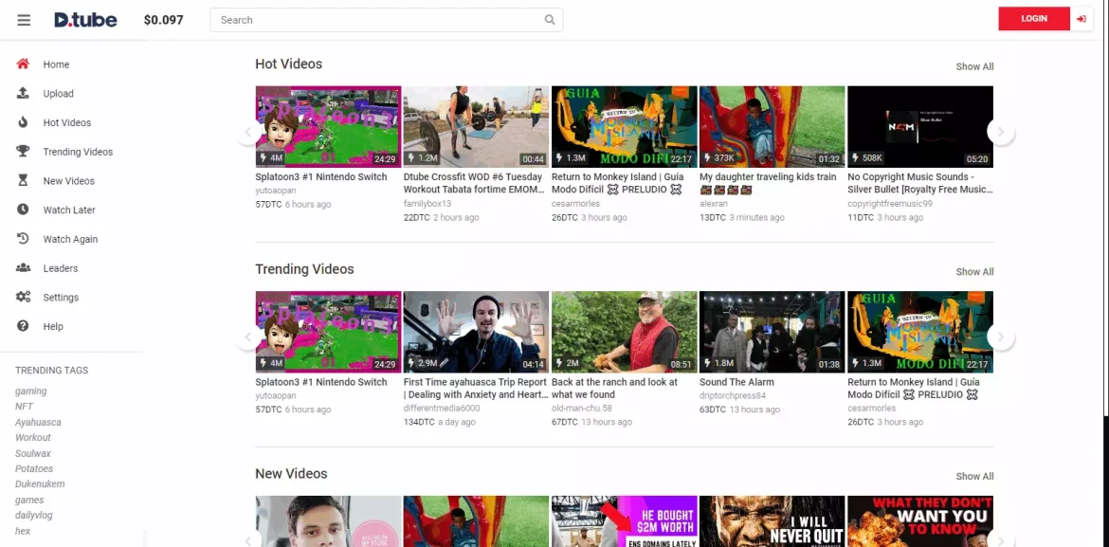Open First Time ayahuasca Trip Report thumbnail
Image resolution: width=1109 pixels, height=547 pixels.
[476, 332]
